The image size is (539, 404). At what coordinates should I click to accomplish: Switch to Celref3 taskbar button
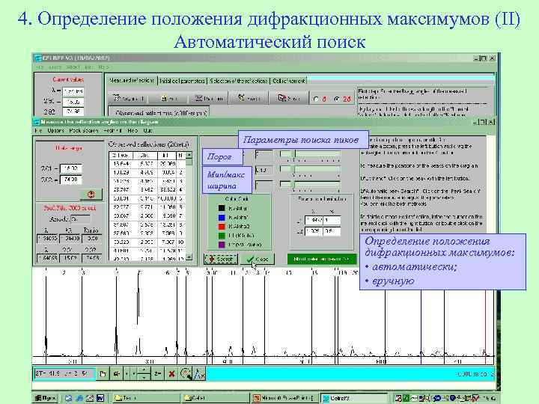click(356, 398)
